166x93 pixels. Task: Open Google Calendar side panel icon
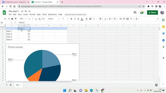pyautogui.click(x=163, y=20)
